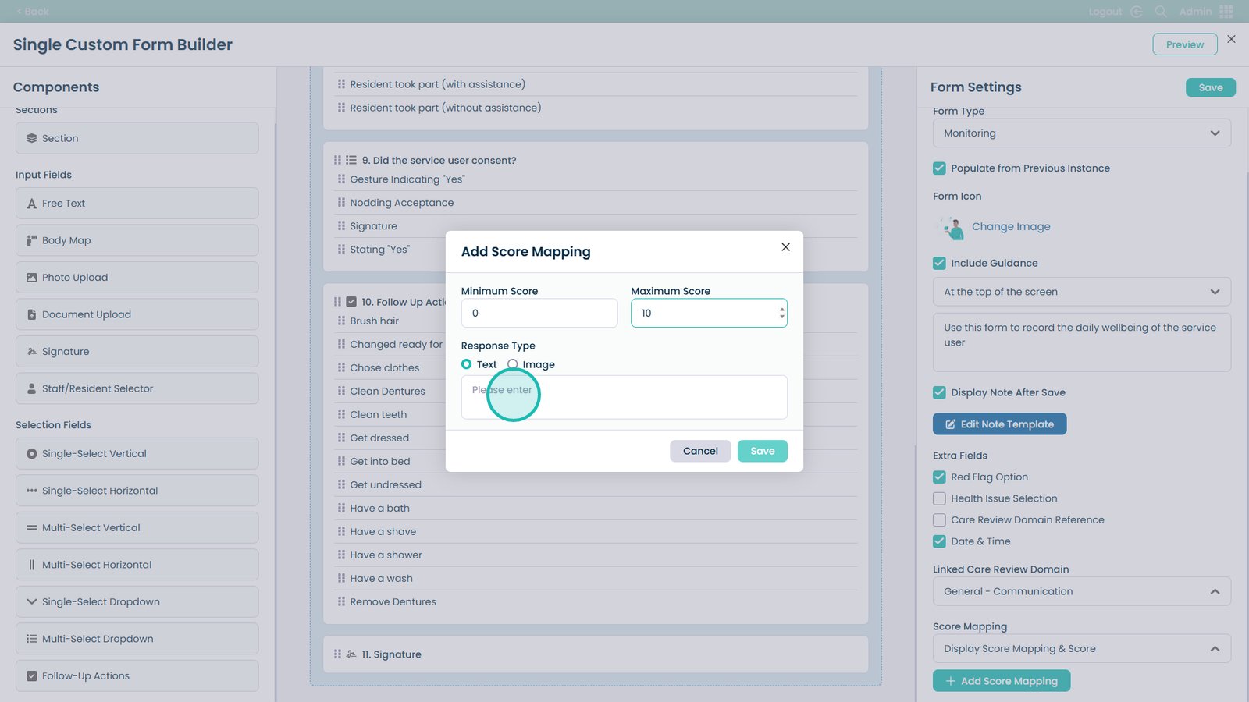Select the Document Upload component
The width and height of the screenshot is (1249, 702).
click(x=137, y=314)
